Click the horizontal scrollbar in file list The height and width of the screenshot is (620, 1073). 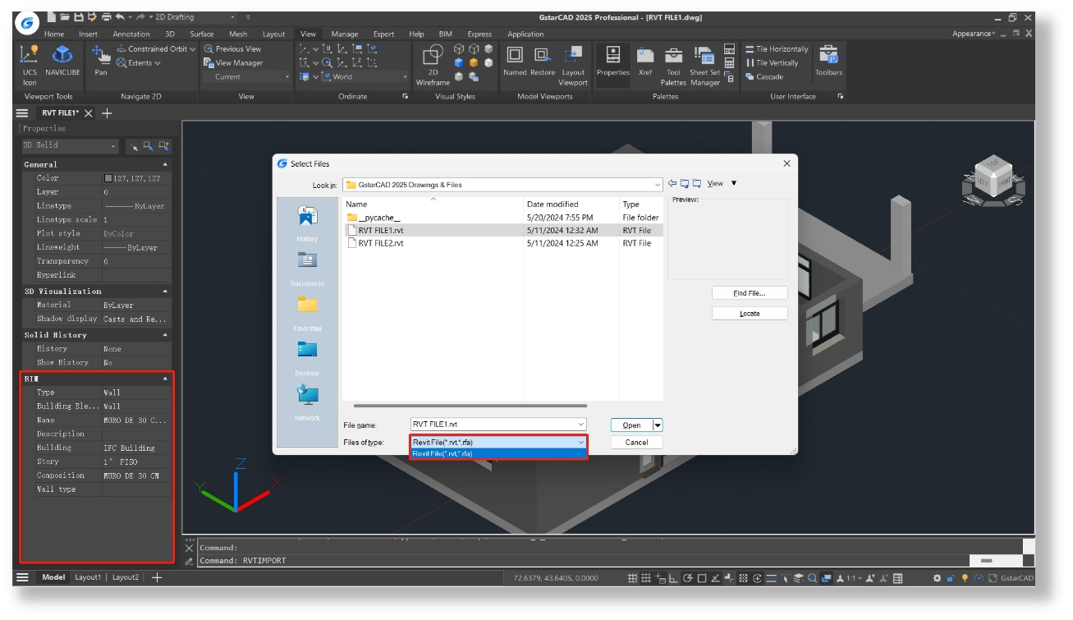[470, 405]
